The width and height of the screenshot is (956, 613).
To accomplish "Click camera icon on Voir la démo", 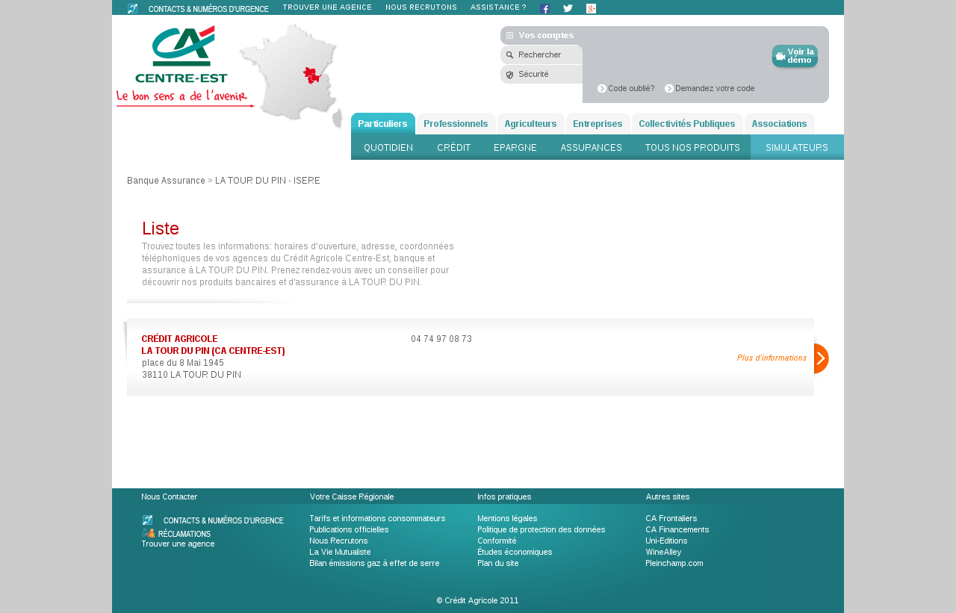I will pyautogui.click(x=780, y=56).
